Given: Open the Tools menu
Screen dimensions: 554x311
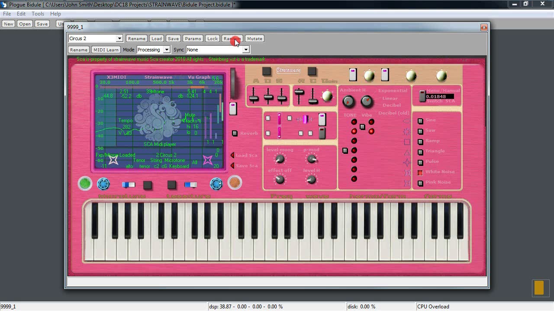Looking at the screenshot, I should point(38,14).
